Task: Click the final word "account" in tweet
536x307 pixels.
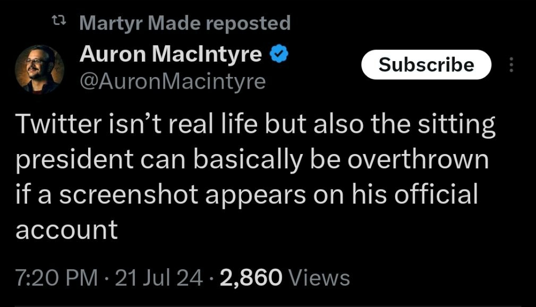Action: (x=67, y=229)
